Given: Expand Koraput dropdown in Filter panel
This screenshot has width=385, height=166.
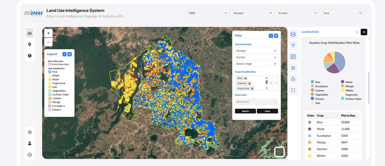Looking at the screenshot, I should click(x=256, y=51).
